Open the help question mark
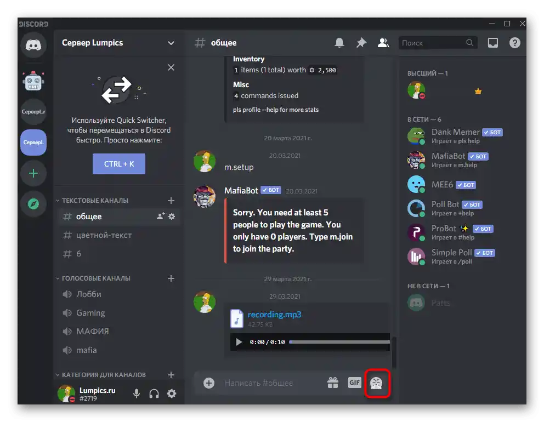The width and height of the screenshot is (544, 422). (x=515, y=43)
